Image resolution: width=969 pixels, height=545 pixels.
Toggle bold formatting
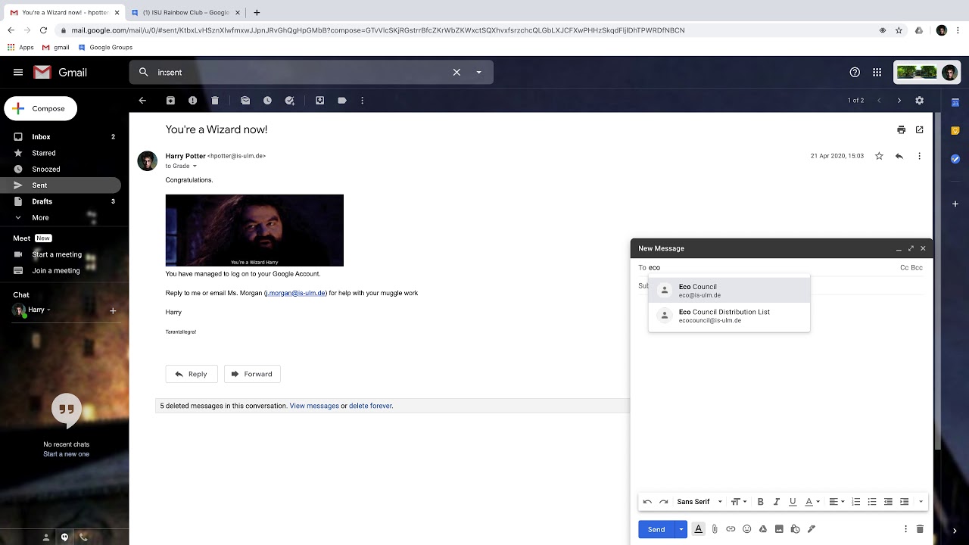point(760,502)
